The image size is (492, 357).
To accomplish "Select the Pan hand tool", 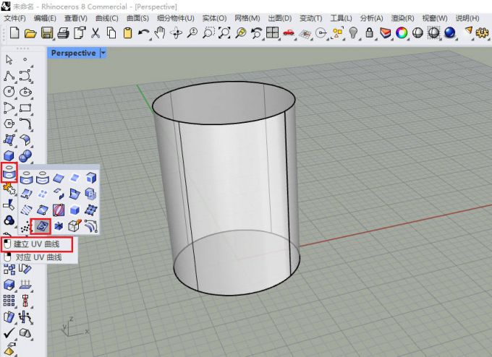I will (160, 33).
